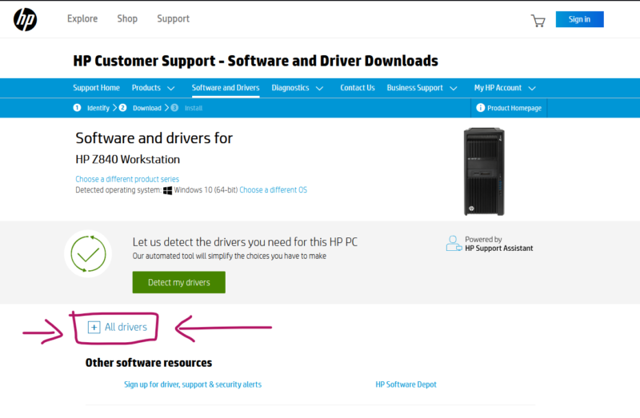Select the My HP Account nav label
The height and width of the screenshot is (418, 640).
(498, 88)
